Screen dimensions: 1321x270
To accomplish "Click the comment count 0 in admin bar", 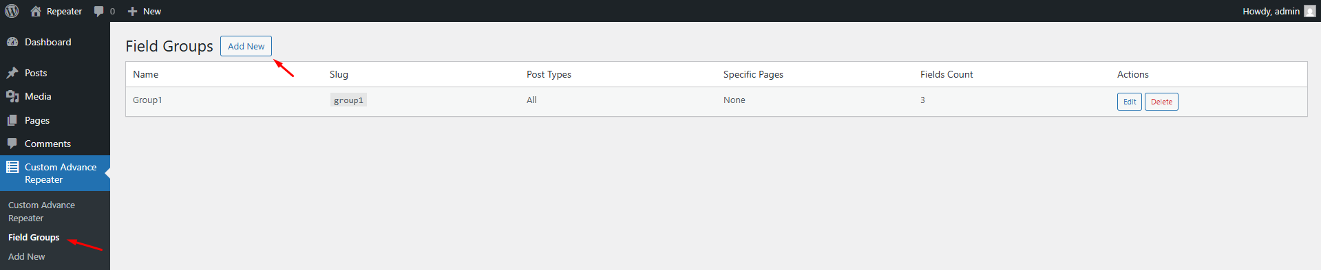I will pyautogui.click(x=112, y=11).
